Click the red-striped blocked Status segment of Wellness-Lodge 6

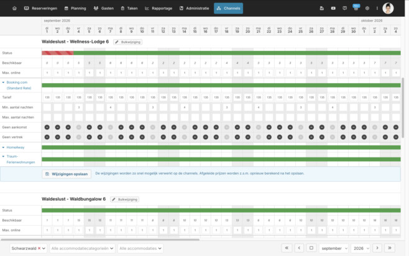[57, 53]
